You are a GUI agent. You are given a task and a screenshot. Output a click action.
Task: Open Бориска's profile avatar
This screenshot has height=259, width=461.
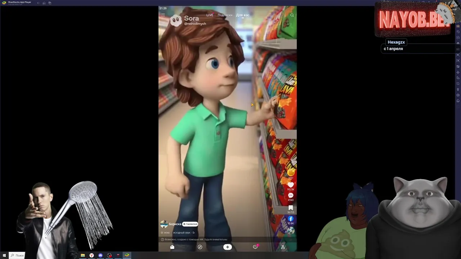coord(164,224)
